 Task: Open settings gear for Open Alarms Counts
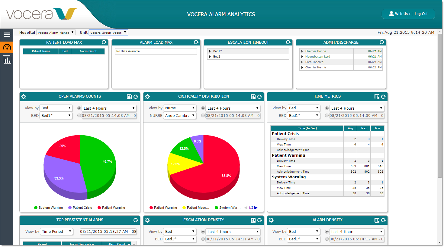[24, 97]
